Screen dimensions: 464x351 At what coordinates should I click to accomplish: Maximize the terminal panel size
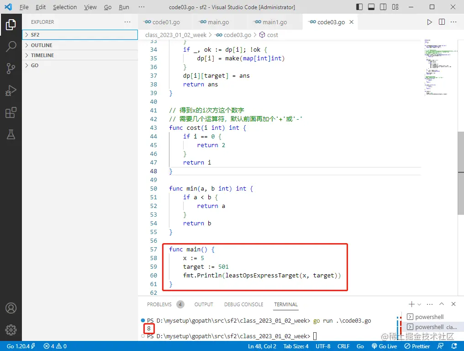click(x=442, y=304)
